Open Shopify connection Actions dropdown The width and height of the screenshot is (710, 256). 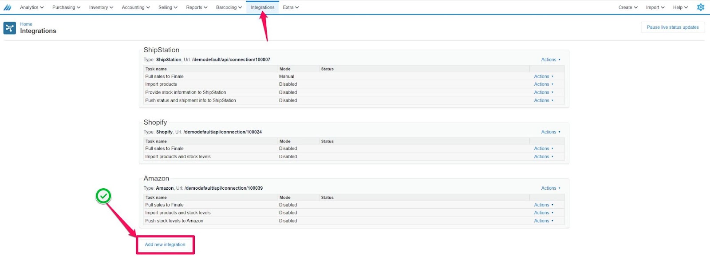551,132
